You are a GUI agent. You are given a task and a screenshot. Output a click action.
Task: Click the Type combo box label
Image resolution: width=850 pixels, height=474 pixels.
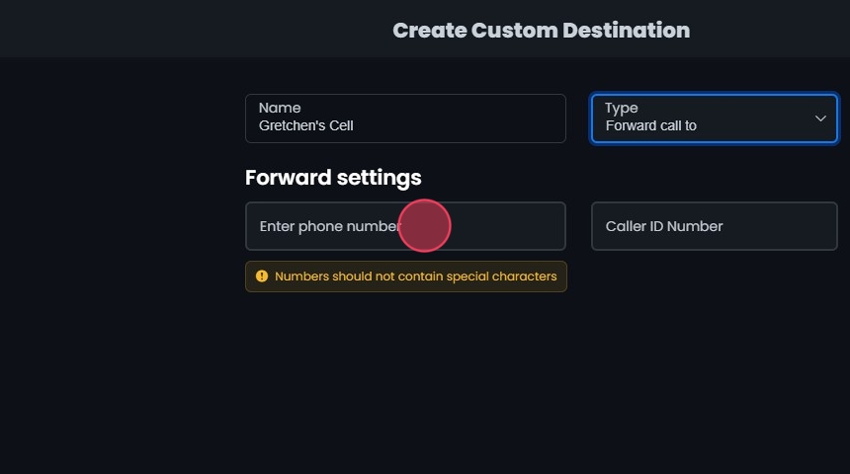coord(622,108)
